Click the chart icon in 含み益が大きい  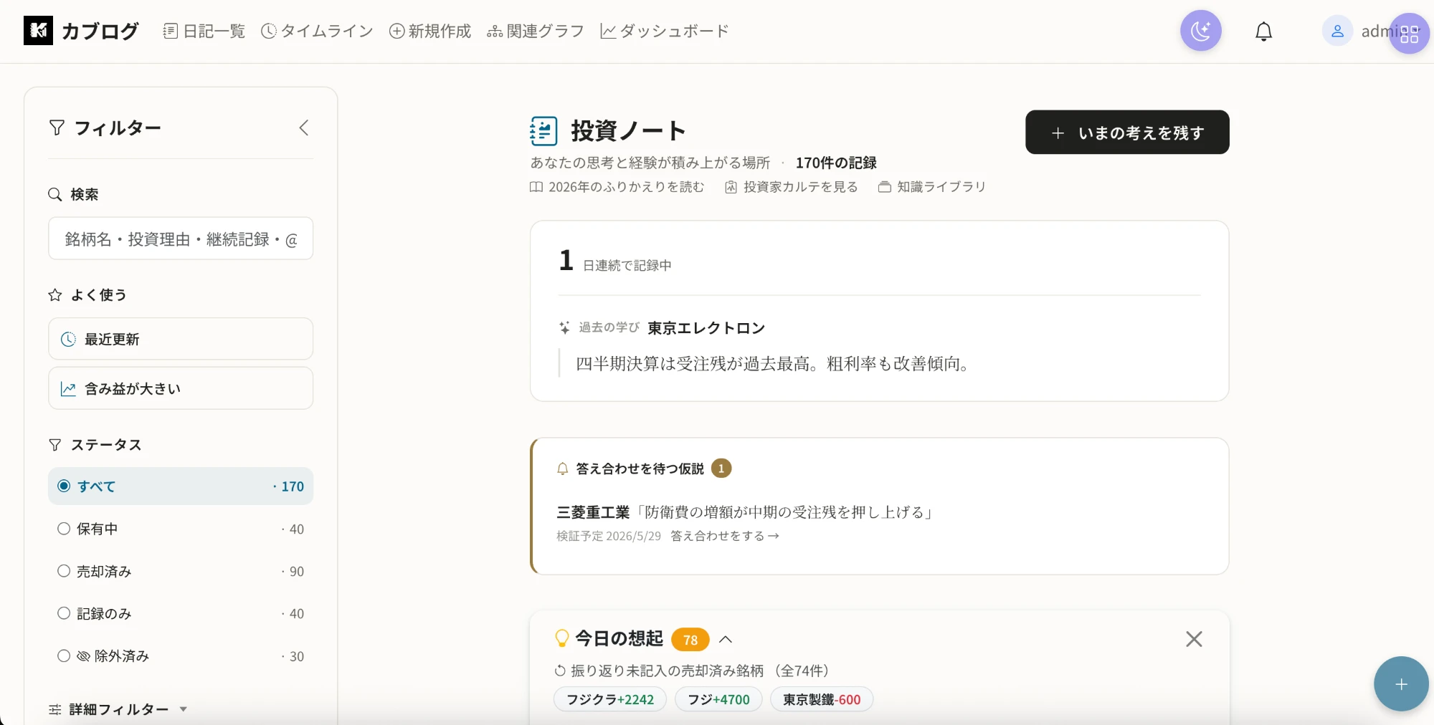click(x=68, y=388)
